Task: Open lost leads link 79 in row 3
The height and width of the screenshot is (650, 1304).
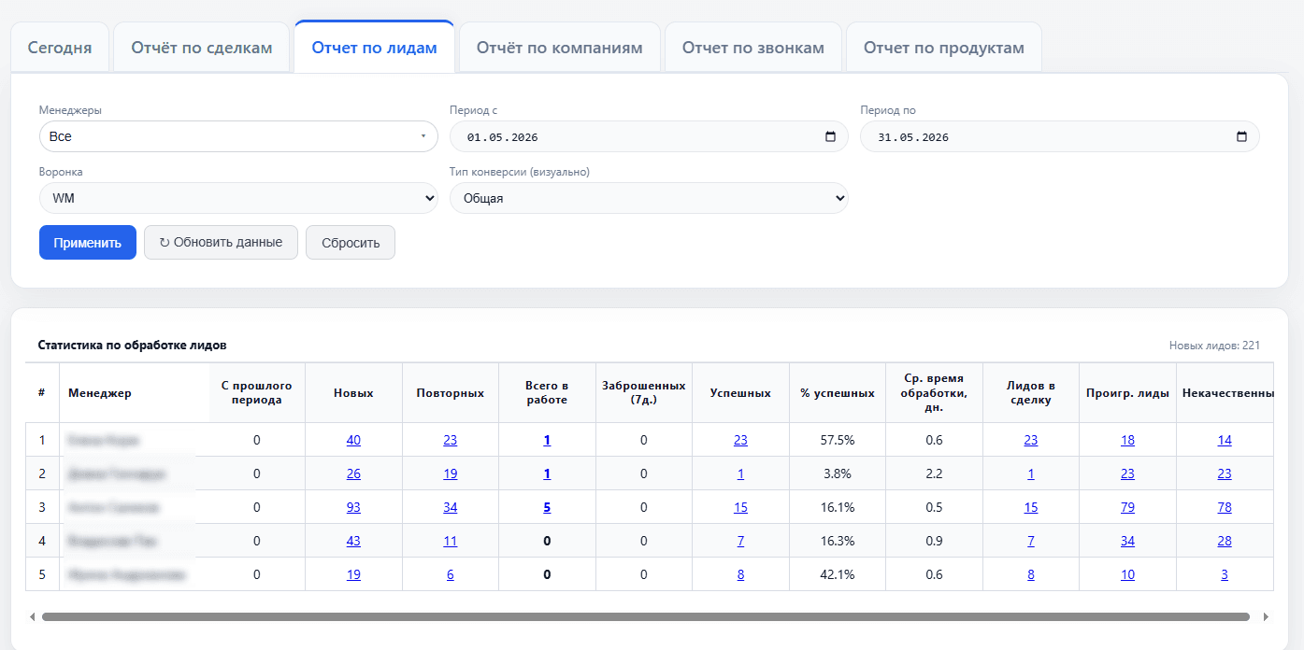Action: (1127, 507)
